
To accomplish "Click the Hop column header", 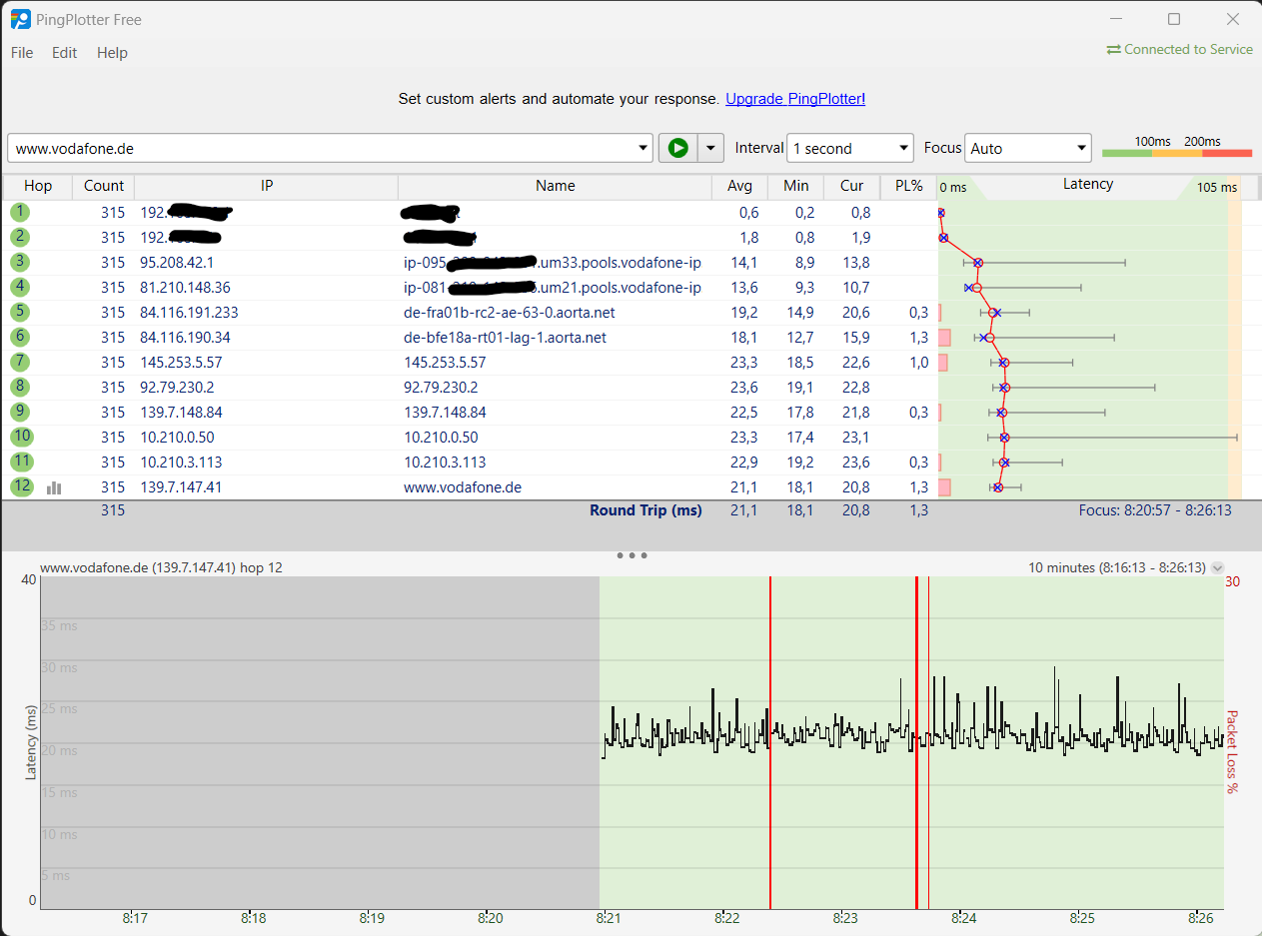I will 38,186.
